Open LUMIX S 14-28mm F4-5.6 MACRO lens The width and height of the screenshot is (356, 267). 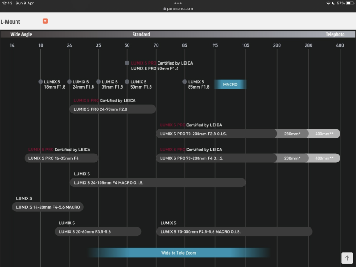48,207
